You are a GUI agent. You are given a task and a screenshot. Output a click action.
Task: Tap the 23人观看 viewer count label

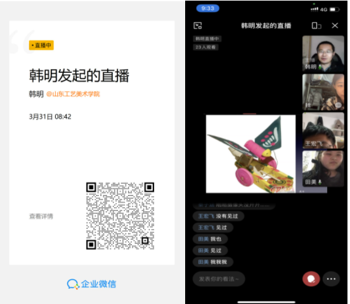pos(205,47)
